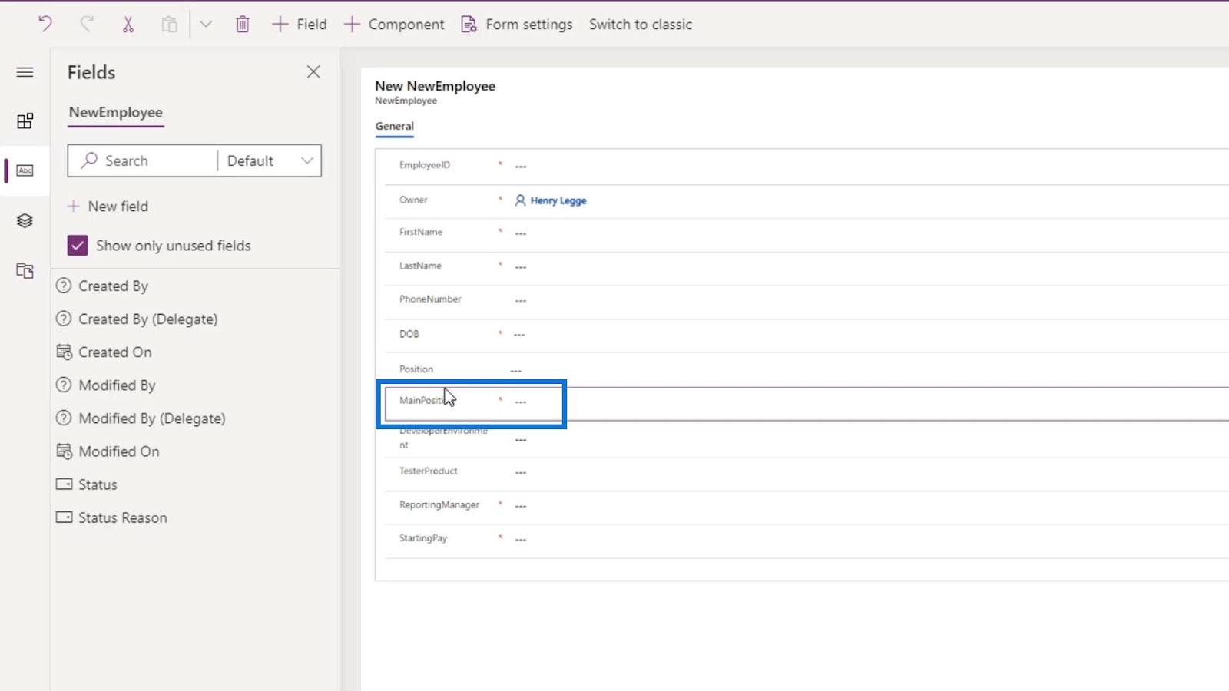The width and height of the screenshot is (1229, 691).
Task: Uncheck Show only unused fields
Action: click(78, 245)
